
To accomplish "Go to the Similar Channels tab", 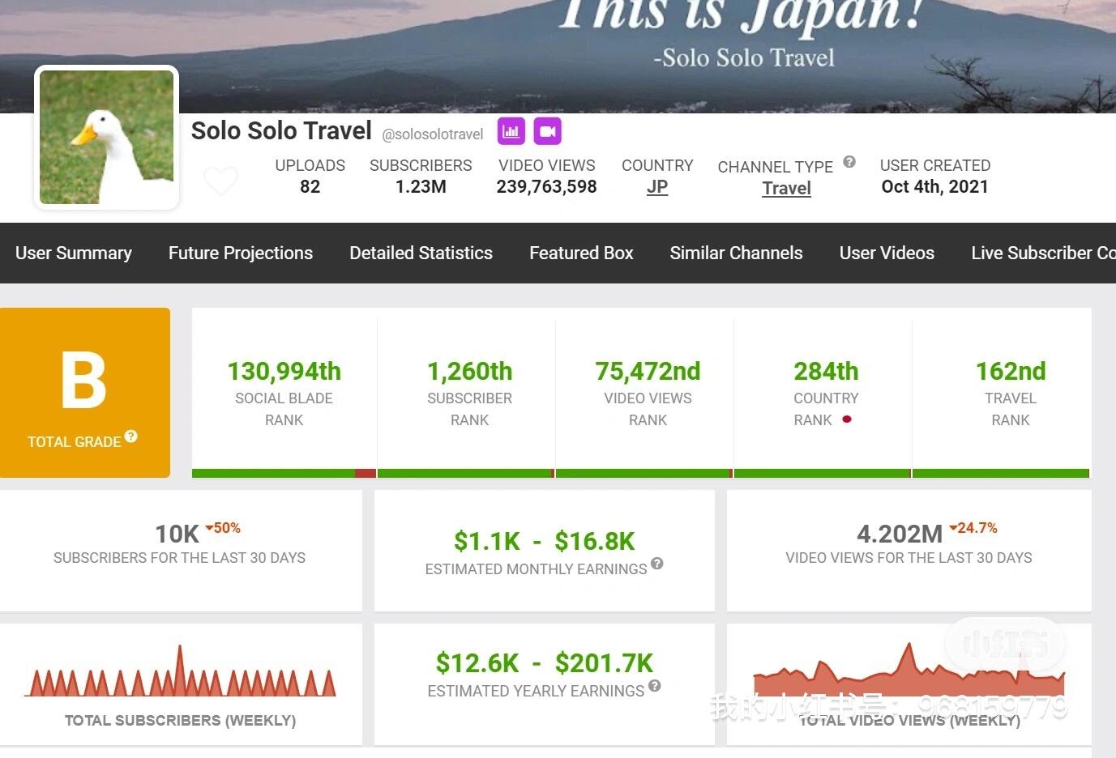I will (737, 253).
